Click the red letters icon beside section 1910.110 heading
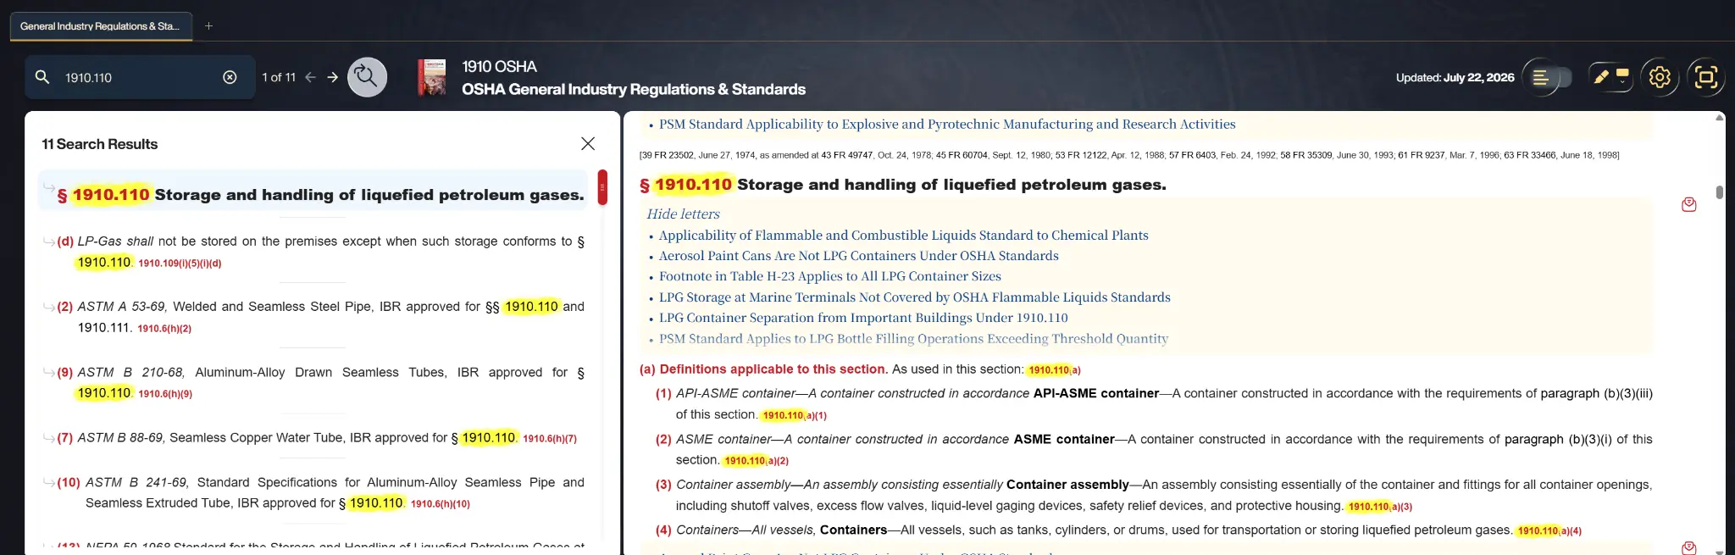The height and width of the screenshot is (555, 1735). pyautogui.click(x=1688, y=204)
